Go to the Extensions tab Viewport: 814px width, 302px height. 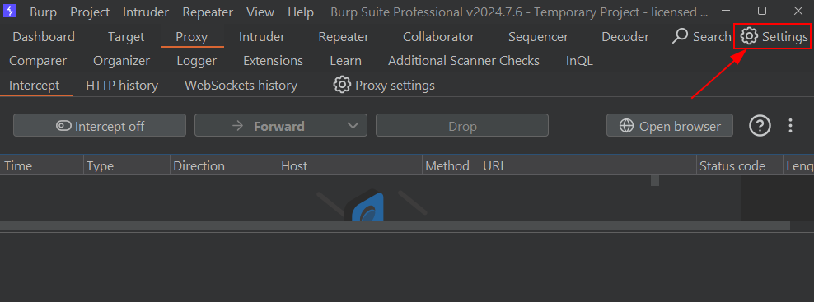pos(273,61)
